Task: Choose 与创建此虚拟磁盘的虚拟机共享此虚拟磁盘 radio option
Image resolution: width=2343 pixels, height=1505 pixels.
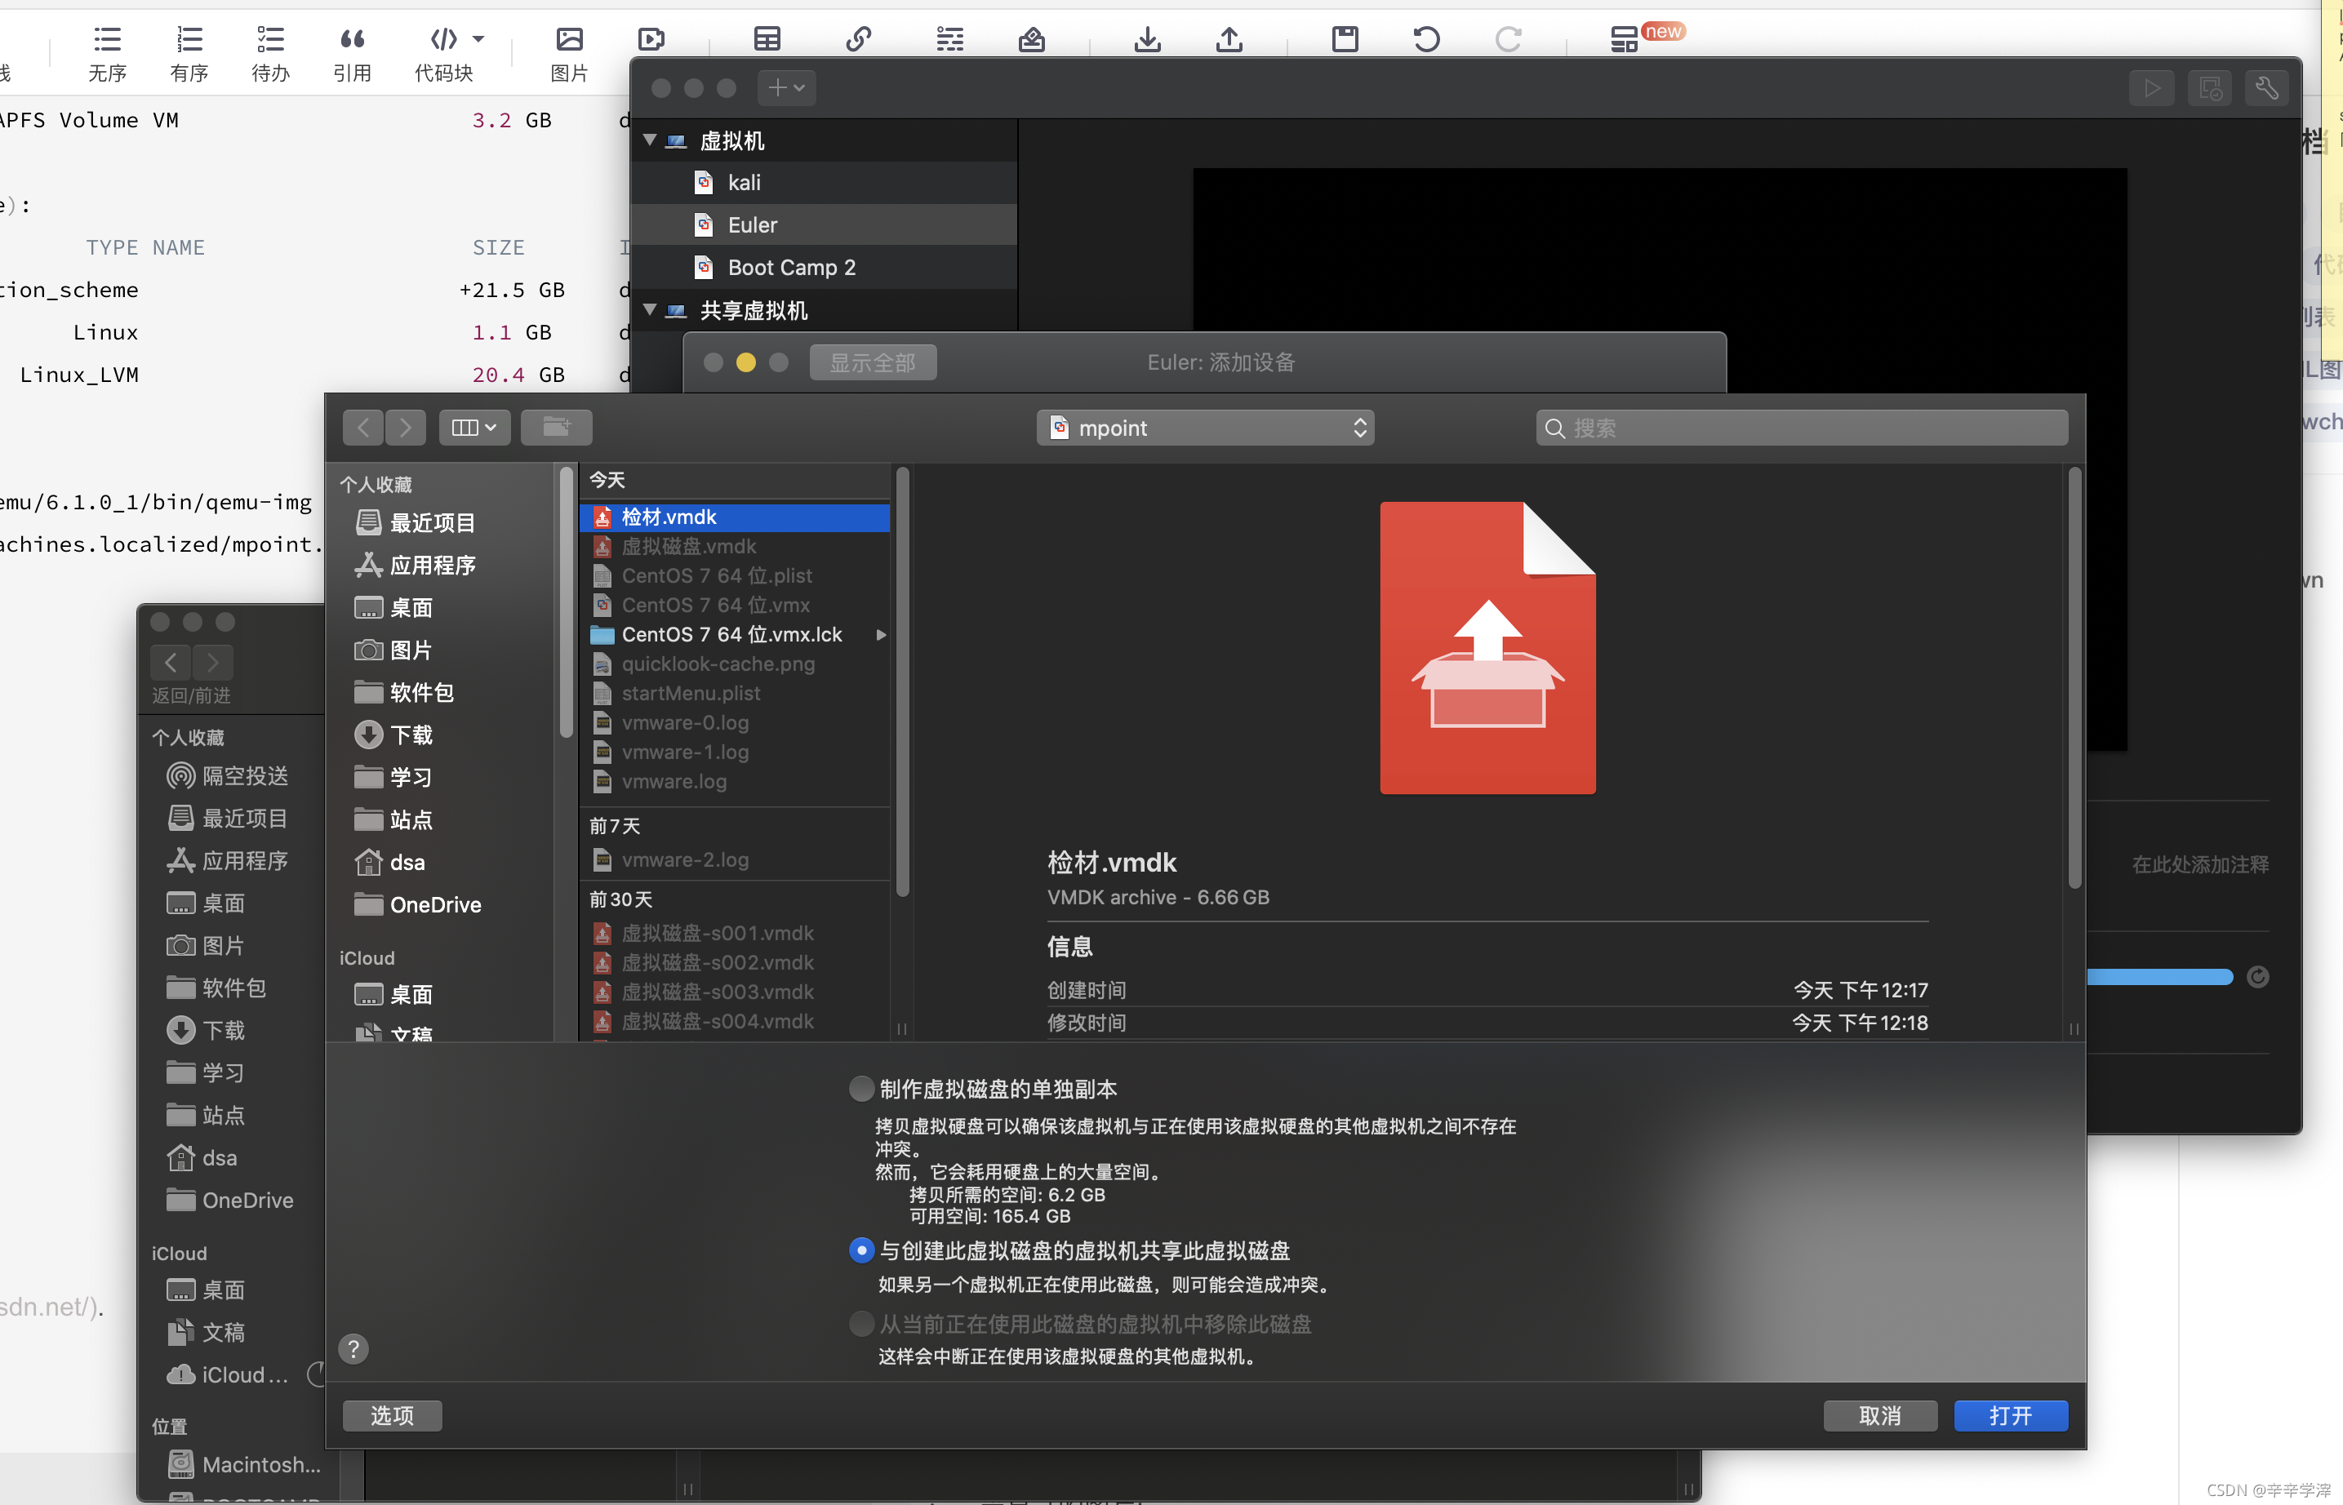Action: pyautogui.click(x=861, y=1250)
